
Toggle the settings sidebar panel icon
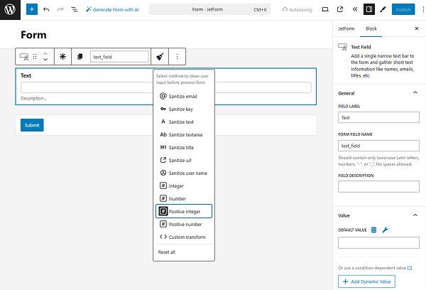tap(368, 10)
